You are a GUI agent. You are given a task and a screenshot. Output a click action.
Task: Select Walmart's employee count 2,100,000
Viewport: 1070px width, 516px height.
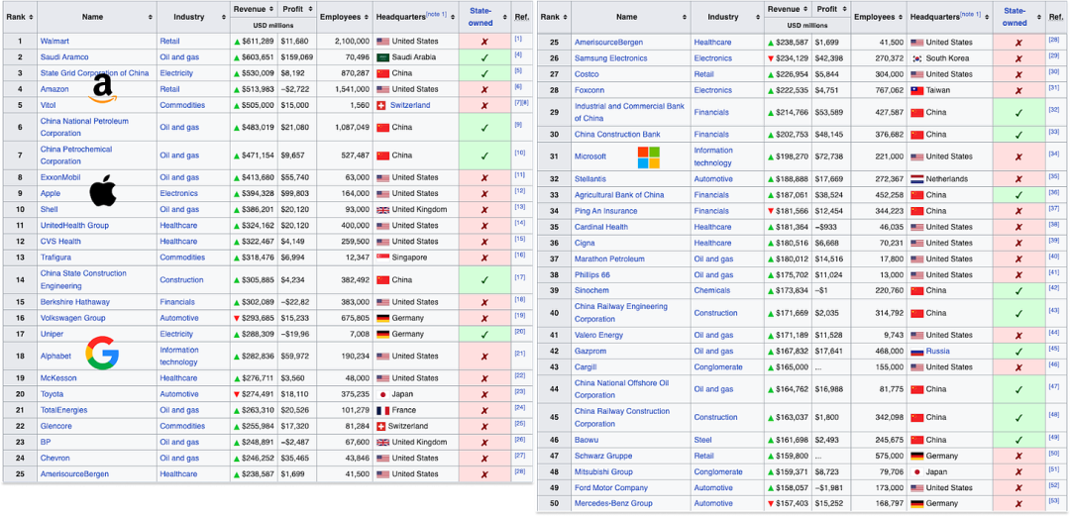(352, 42)
